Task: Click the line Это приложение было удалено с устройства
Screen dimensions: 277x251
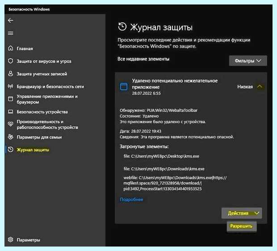Action: point(163,121)
